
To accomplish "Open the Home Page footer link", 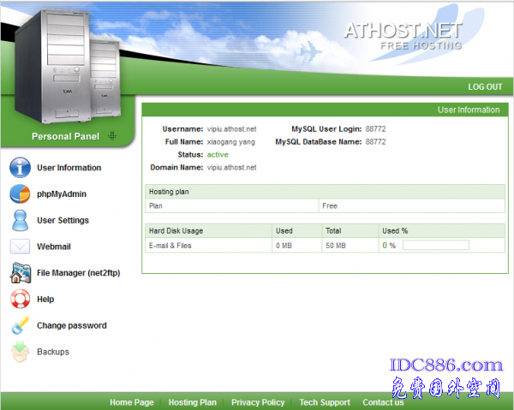I will coord(132,402).
